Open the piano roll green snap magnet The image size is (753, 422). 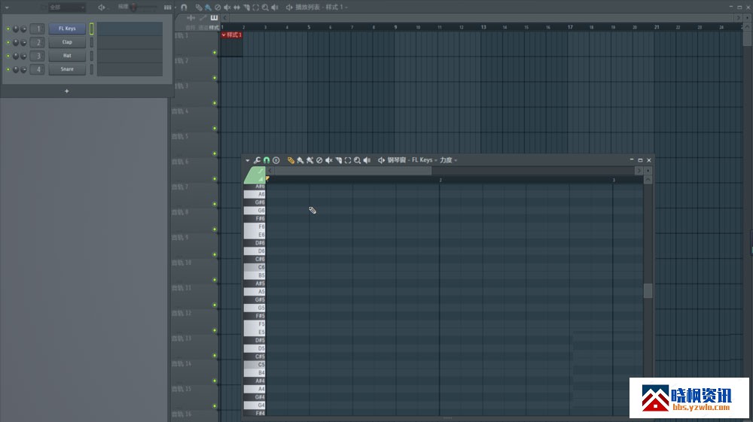(x=267, y=160)
